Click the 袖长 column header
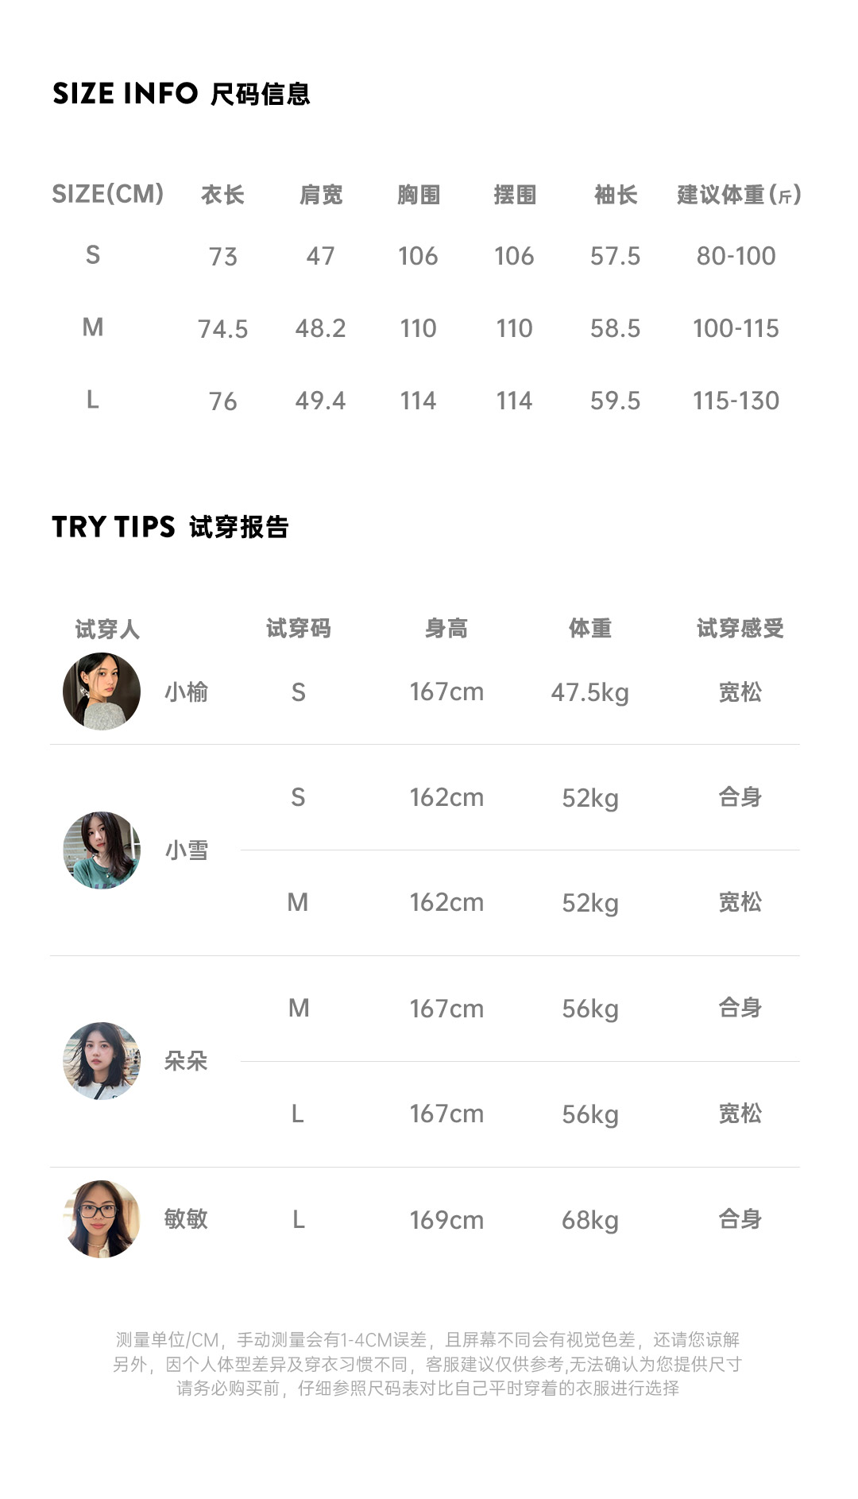 616,195
